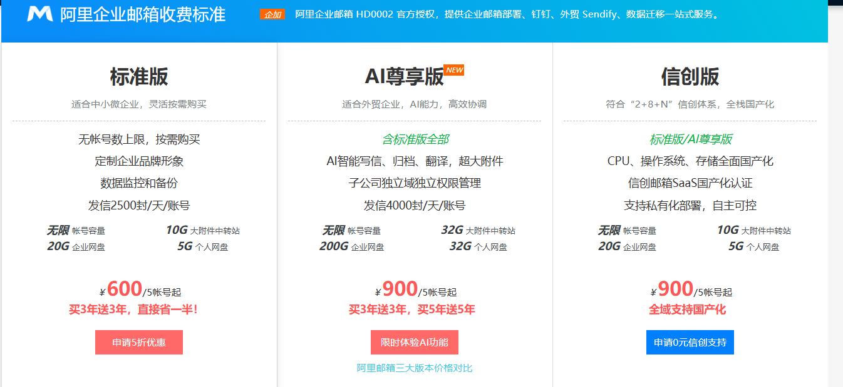
Task: Click CPU、操作系统、存储全面国产化 line
Action: [690, 161]
